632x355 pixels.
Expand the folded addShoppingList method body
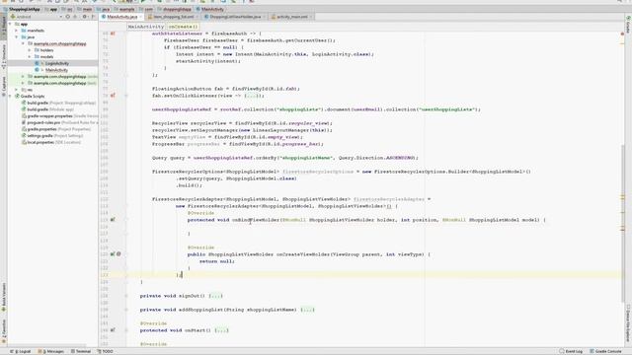tap(307, 310)
